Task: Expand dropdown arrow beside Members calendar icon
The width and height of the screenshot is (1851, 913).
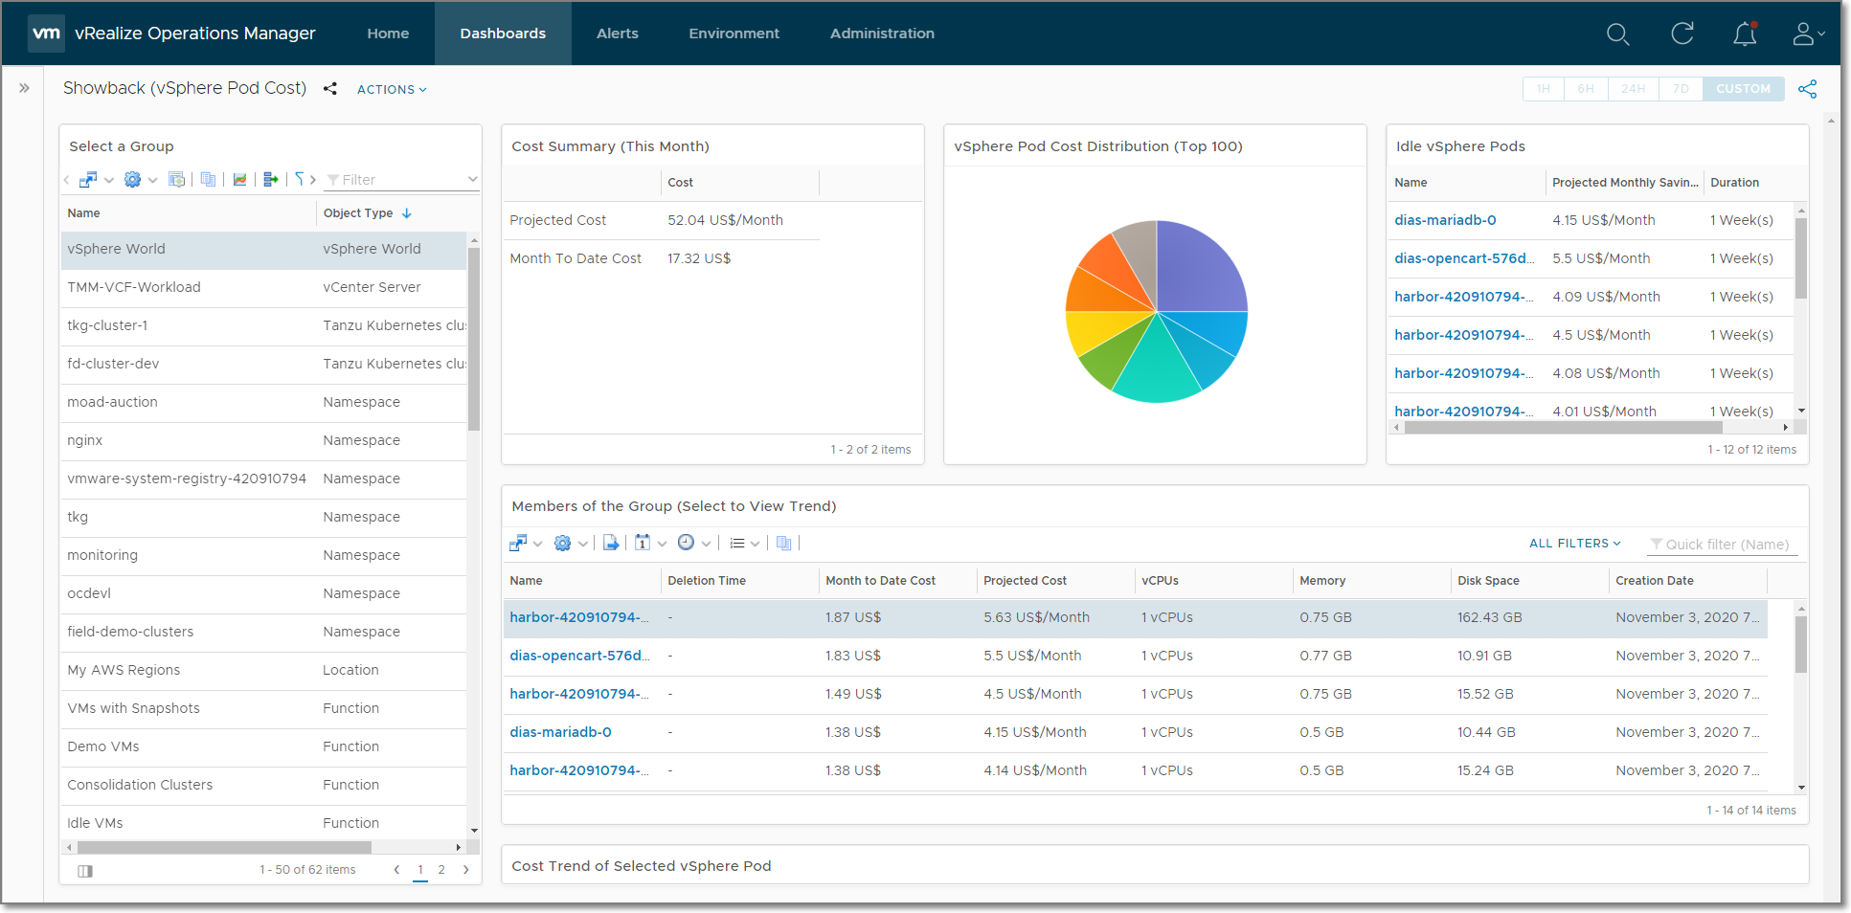Action: pos(662,544)
